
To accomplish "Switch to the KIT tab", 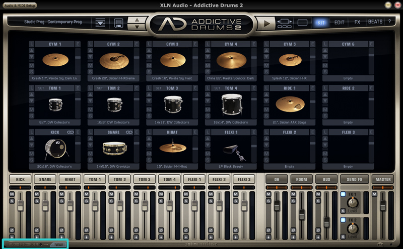I will 321,23.
